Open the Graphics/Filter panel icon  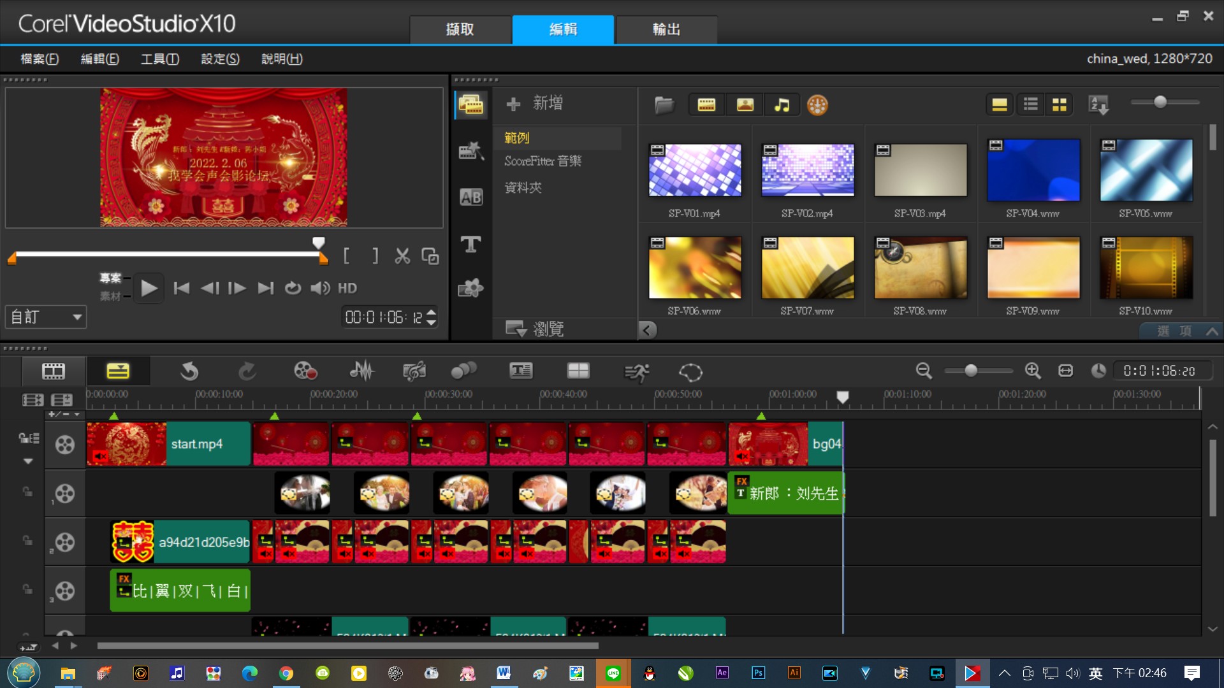471,289
